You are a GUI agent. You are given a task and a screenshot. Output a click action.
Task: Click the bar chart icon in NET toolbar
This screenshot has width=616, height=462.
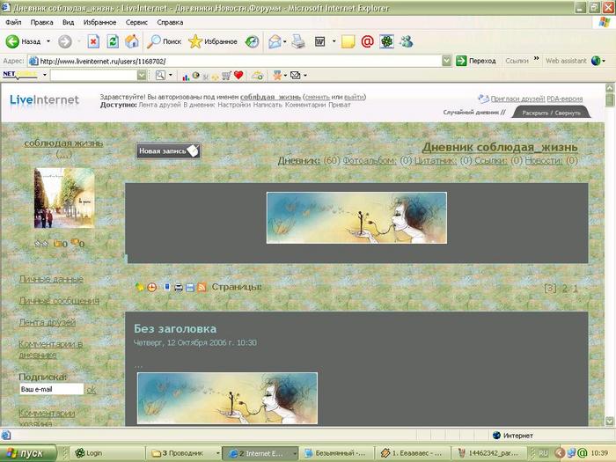(186, 76)
